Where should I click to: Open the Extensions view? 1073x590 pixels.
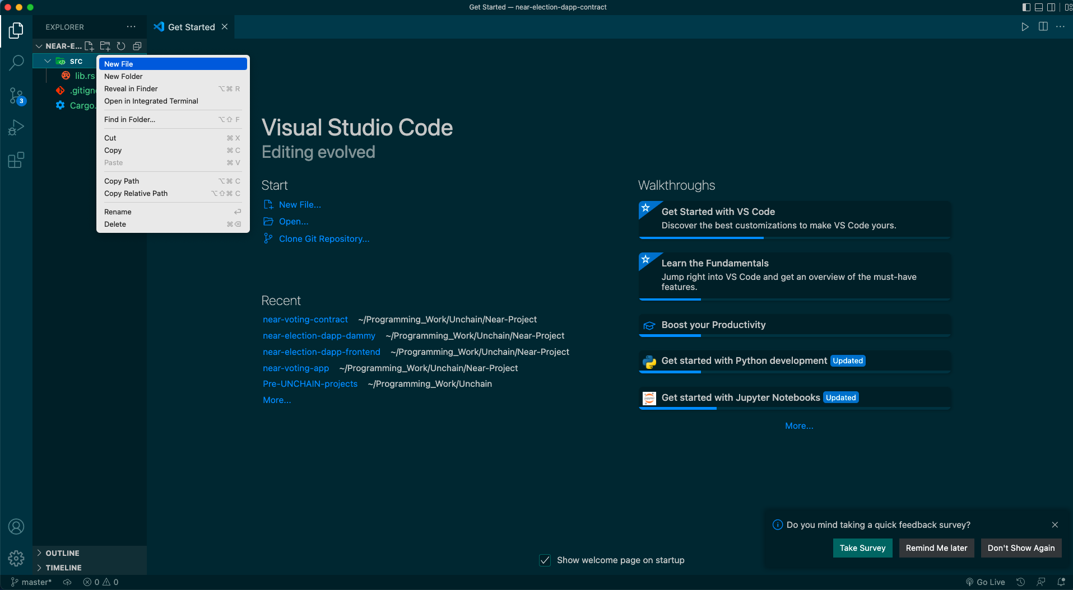(x=16, y=161)
